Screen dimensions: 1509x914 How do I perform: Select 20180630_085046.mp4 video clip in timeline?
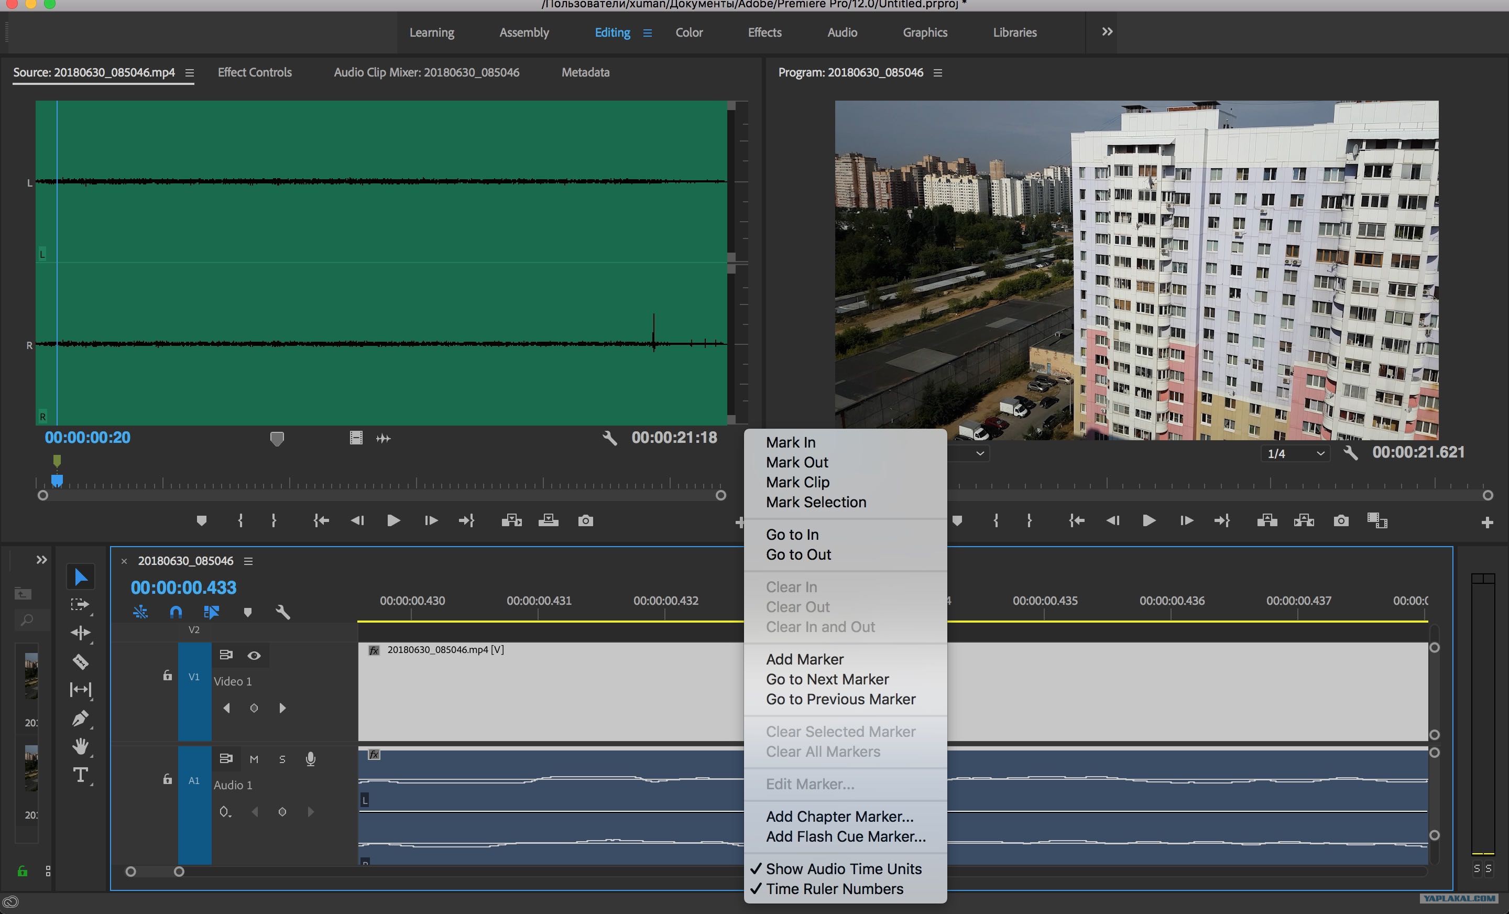point(551,691)
